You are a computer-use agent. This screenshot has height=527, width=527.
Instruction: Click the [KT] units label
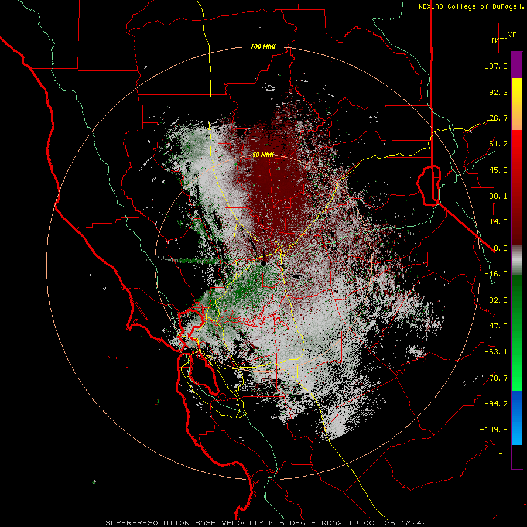tap(499, 40)
